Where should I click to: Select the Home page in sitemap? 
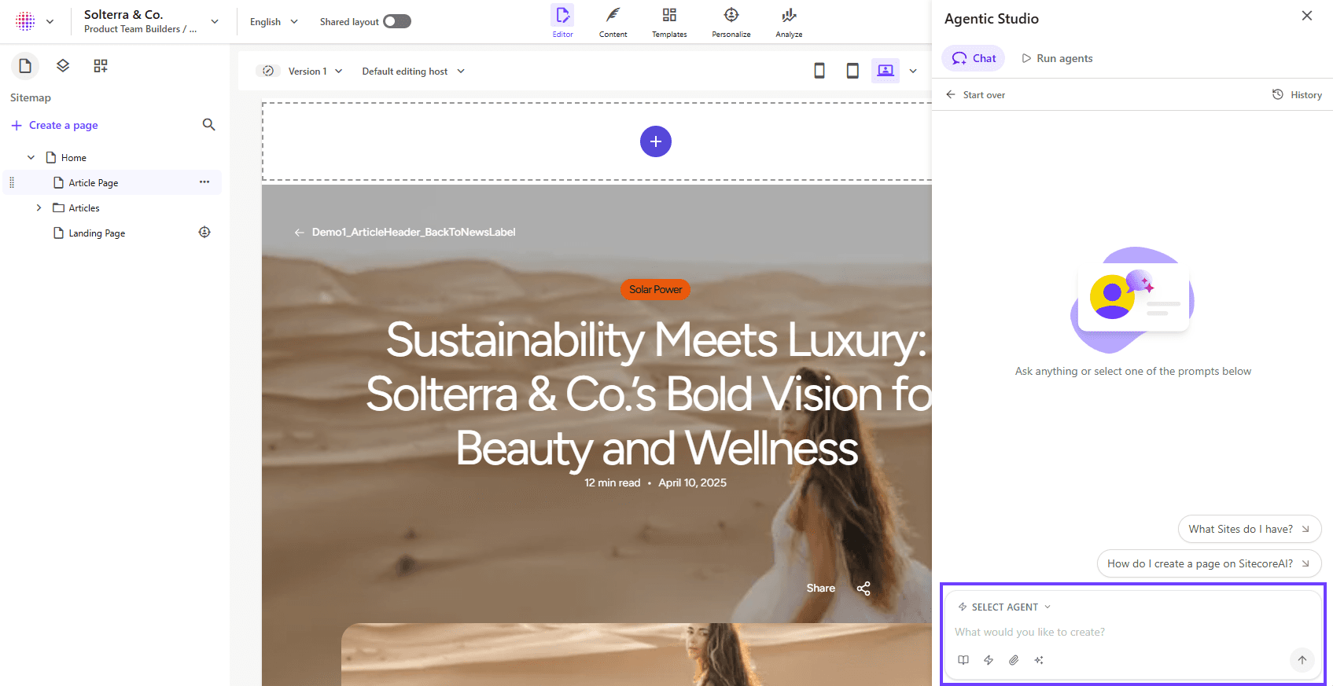click(74, 158)
